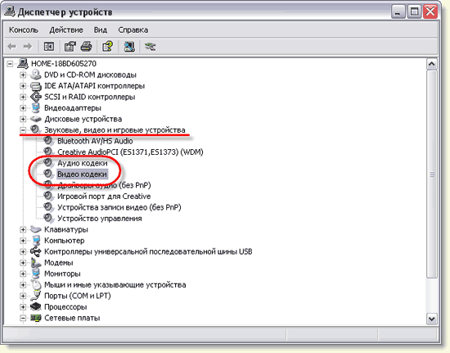Expand the Процессоры node
Image resolution: width=450 pixels, height=353 pixels.
(x=23, y=307)
